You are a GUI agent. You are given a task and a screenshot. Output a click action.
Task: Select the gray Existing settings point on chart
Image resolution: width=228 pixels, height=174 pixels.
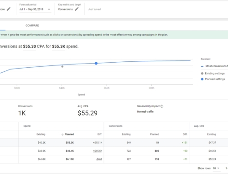click(62, 66)
